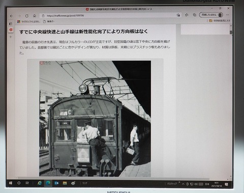The height and width of the screenshot is (193, 244).
Task: Open the Links toolbar on taskbar
Action: 84,183
